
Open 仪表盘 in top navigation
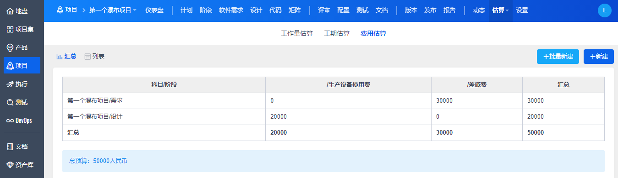tap(154, 10)
